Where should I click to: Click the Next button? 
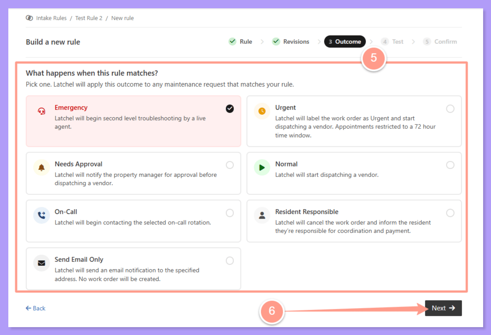[444, 308]
